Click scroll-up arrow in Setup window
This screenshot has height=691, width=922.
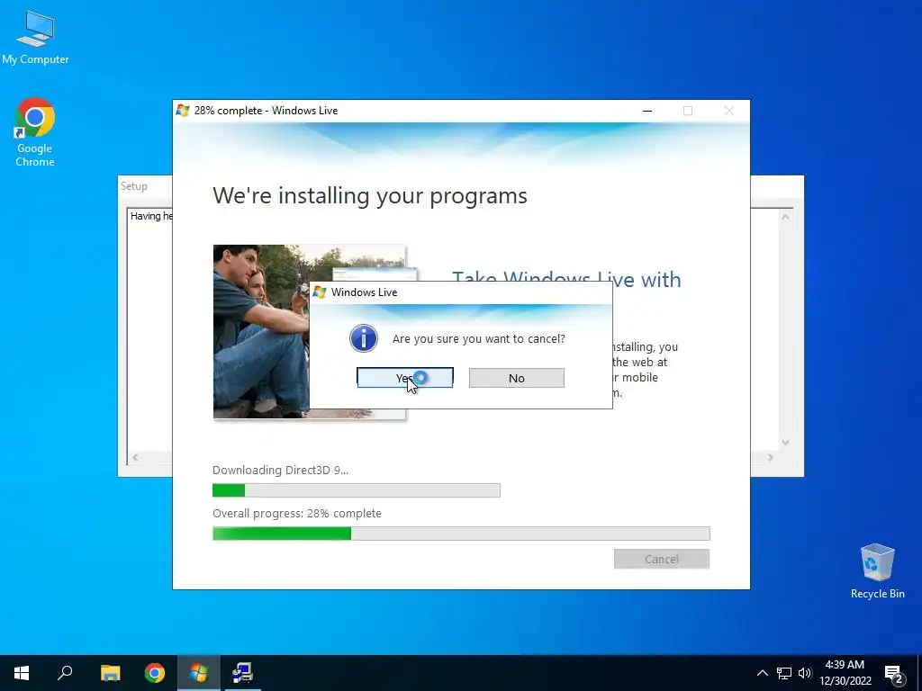[x=785, y=217]
